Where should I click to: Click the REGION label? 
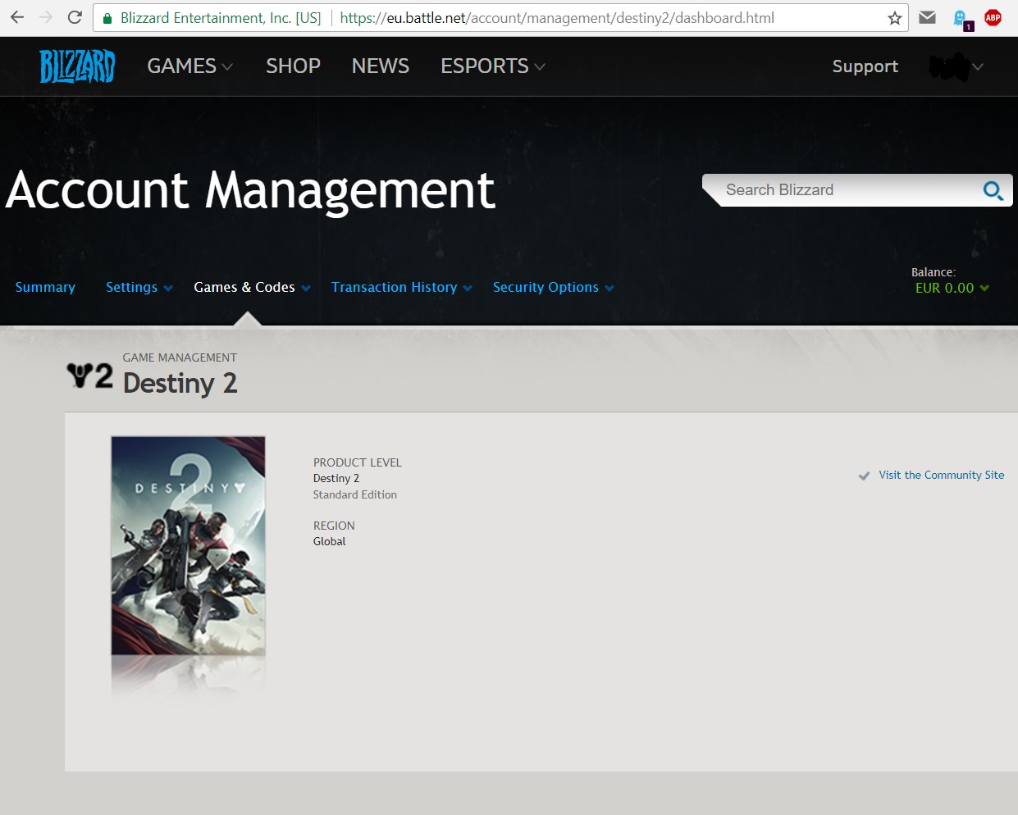point(334,526)
